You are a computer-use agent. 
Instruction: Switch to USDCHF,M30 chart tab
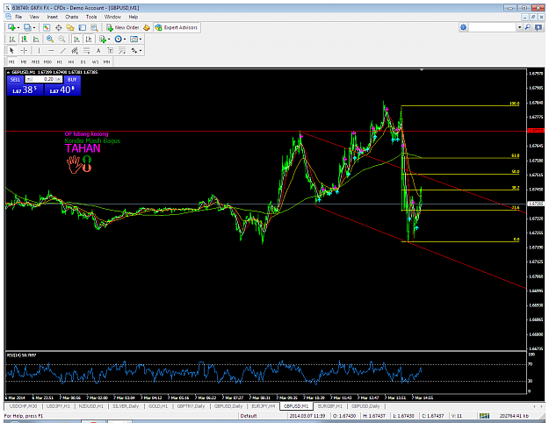[23, 406]
